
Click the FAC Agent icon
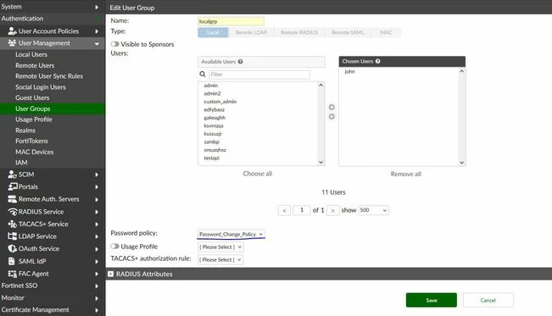(13, 274)
